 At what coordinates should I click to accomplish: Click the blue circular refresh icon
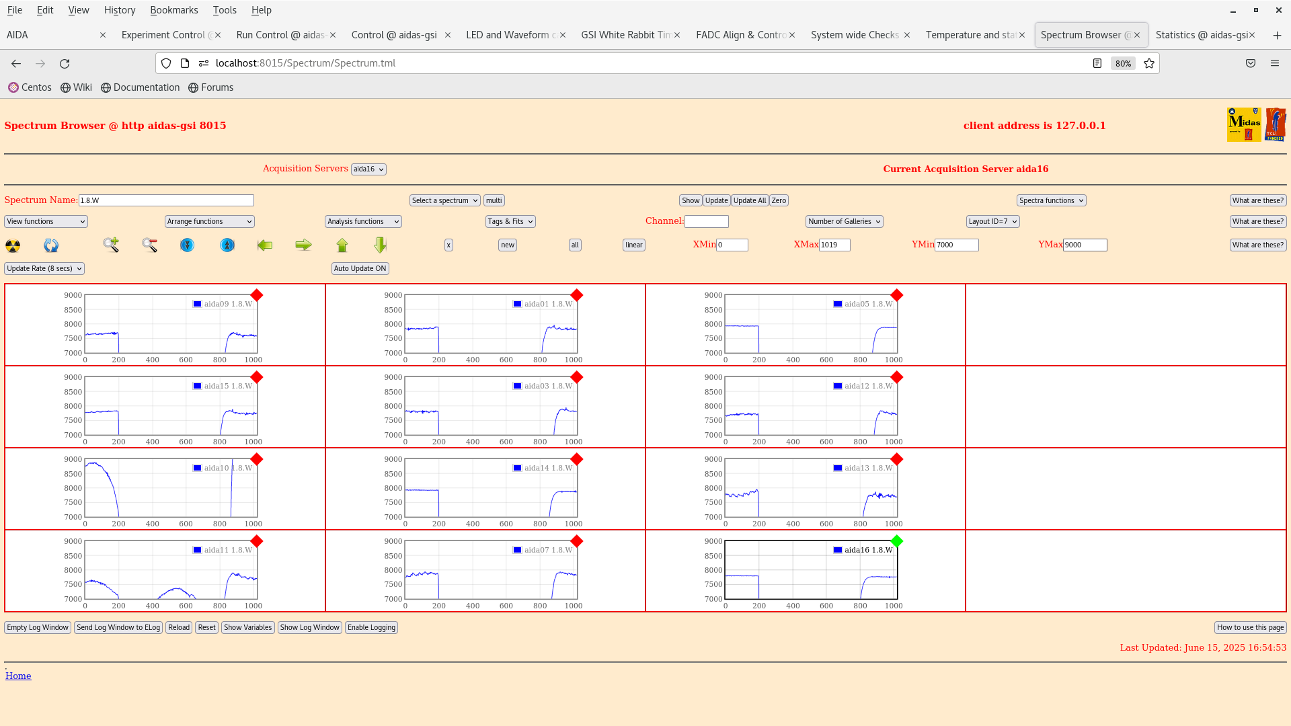(x=51, y=245)
